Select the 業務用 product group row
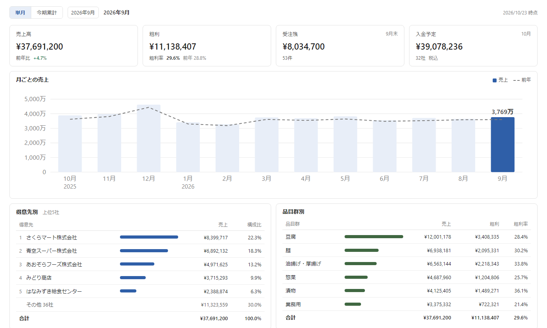Viewport: 547px width, 328px height. [407, 304]
